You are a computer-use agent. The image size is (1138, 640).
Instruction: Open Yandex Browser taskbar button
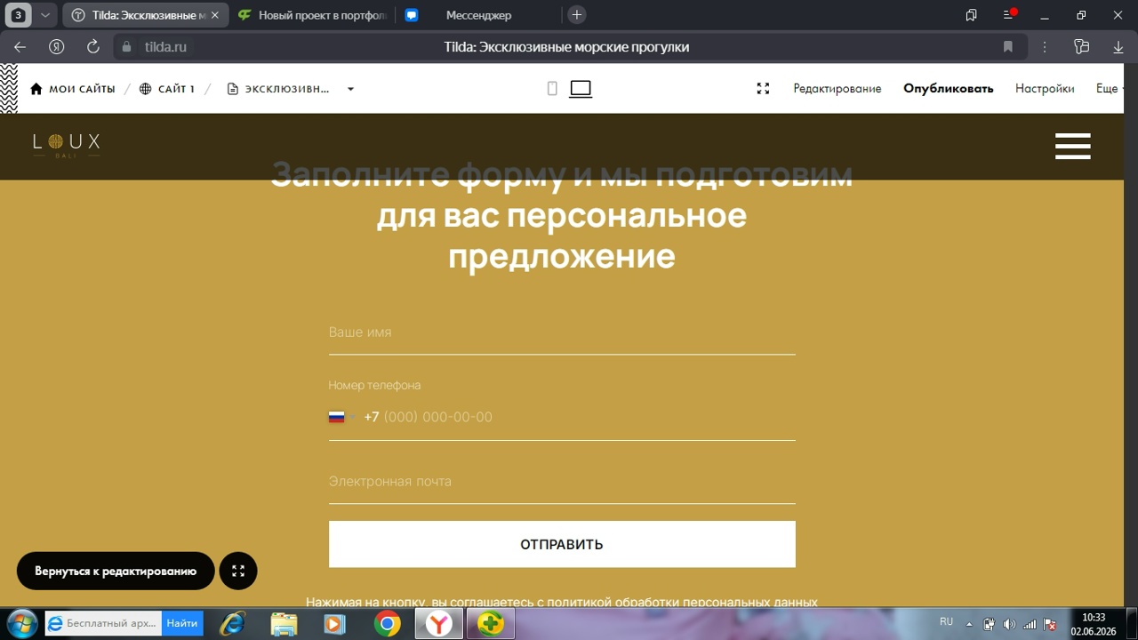pos(439,624)
